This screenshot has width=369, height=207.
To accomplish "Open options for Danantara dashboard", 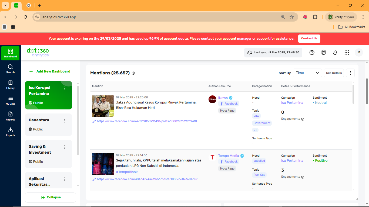I will (x=65, y=121).
